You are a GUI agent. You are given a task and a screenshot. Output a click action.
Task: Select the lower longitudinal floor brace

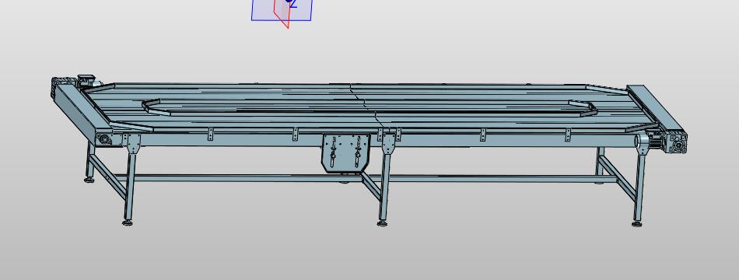366,178
